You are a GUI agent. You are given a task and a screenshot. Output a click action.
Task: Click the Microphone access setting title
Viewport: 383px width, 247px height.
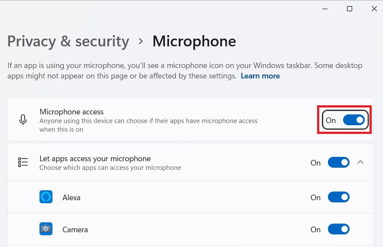[x=72, y=112]
